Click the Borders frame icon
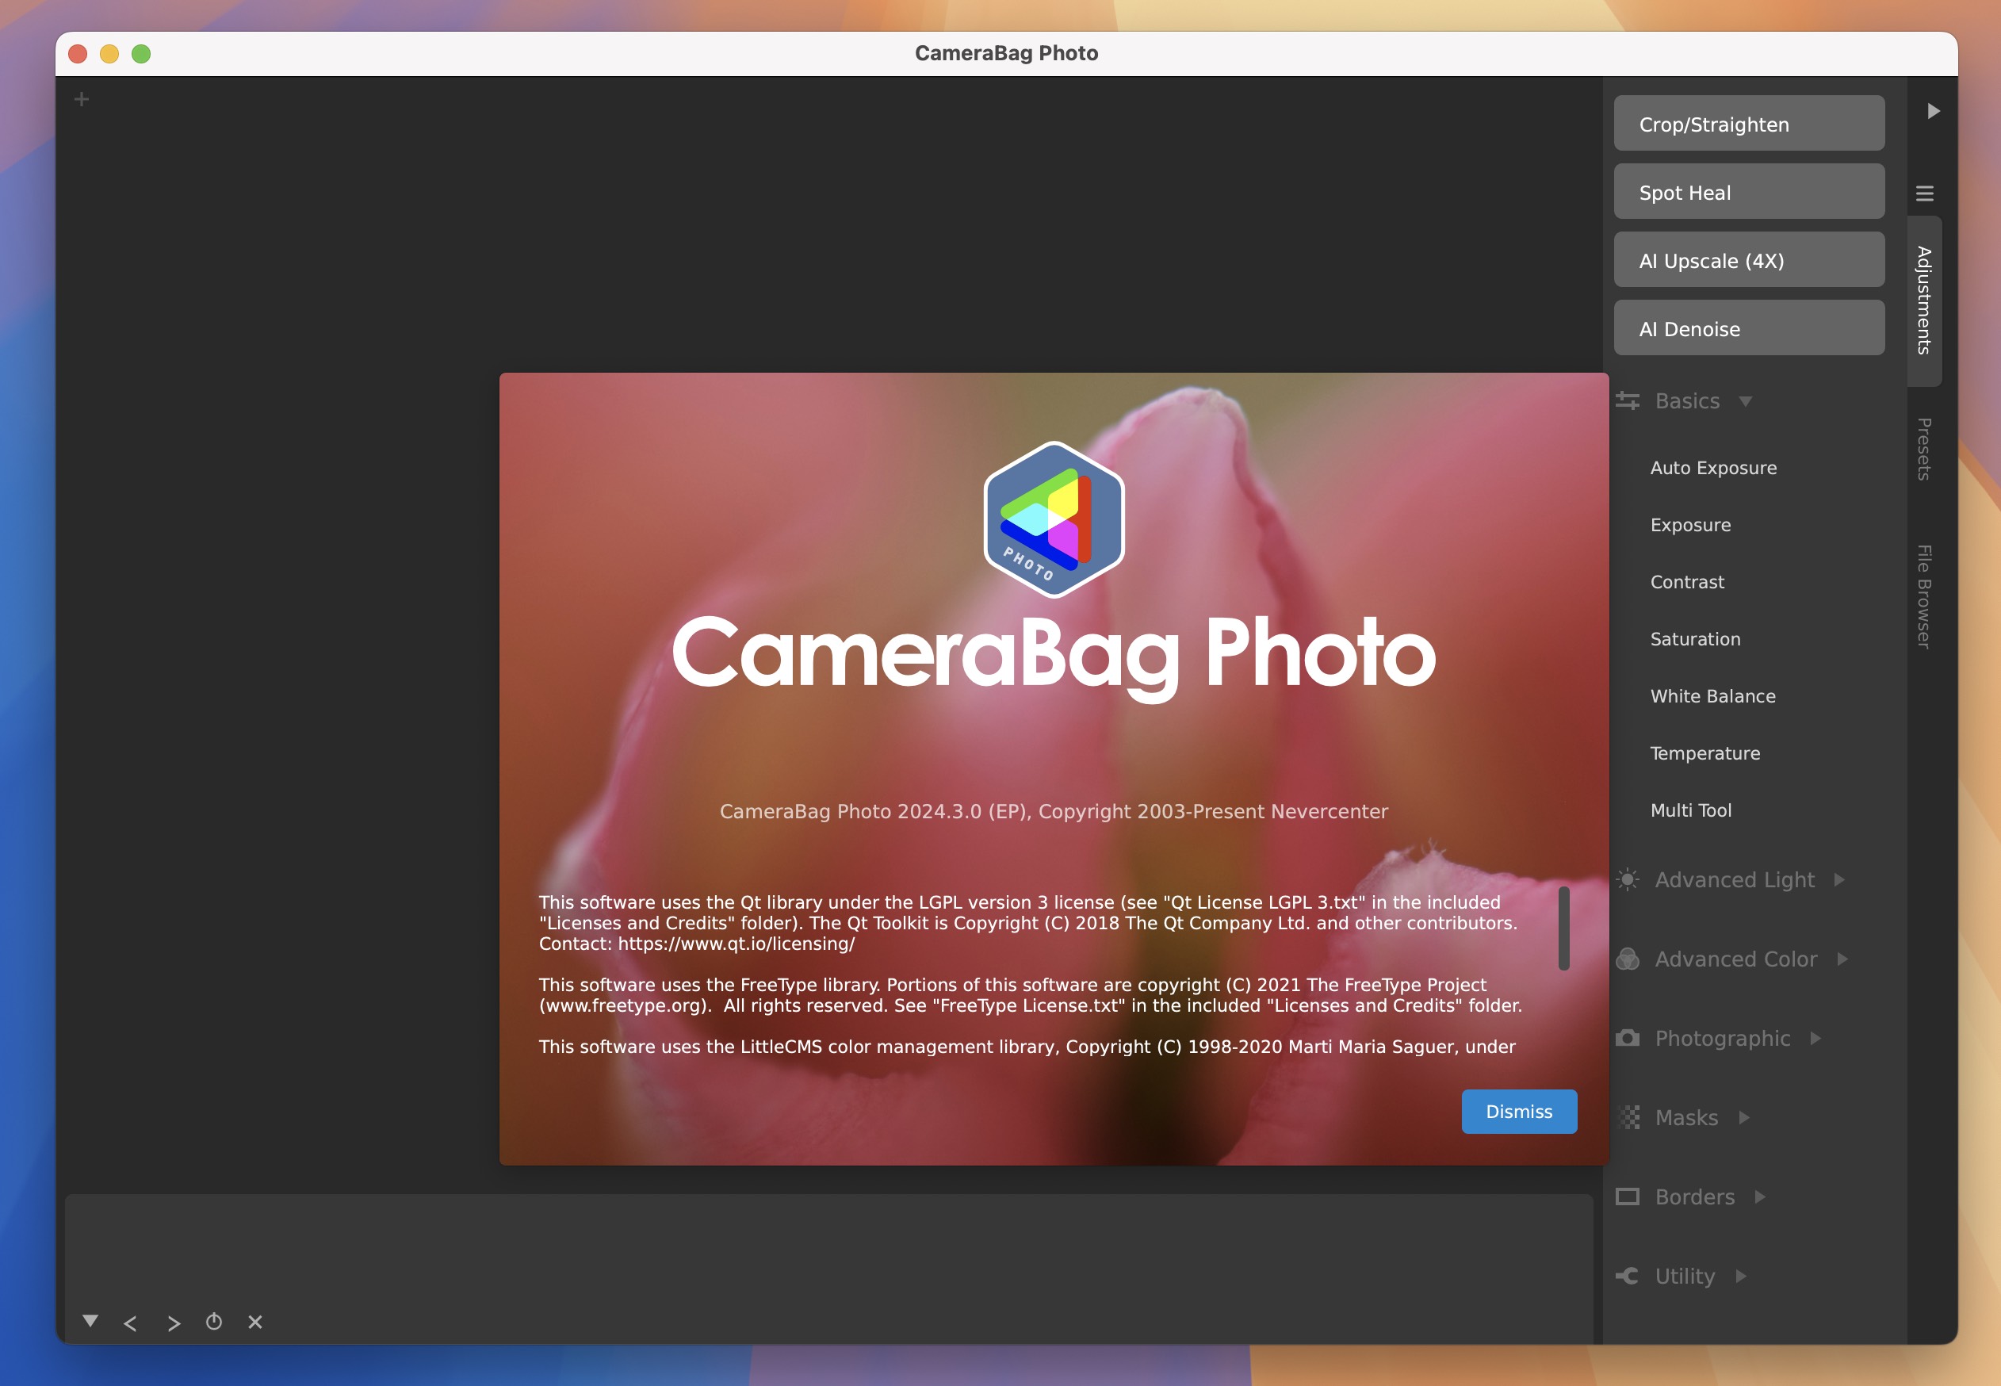Image resolution: width=2001 pixels, height=1386 pixels. (x=1628, y=1196)
